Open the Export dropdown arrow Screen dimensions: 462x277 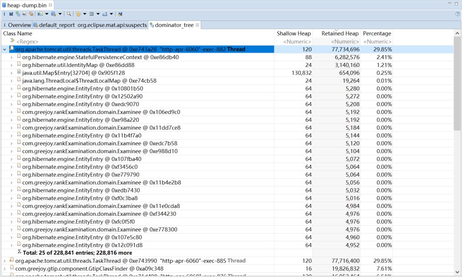(111, 14)
